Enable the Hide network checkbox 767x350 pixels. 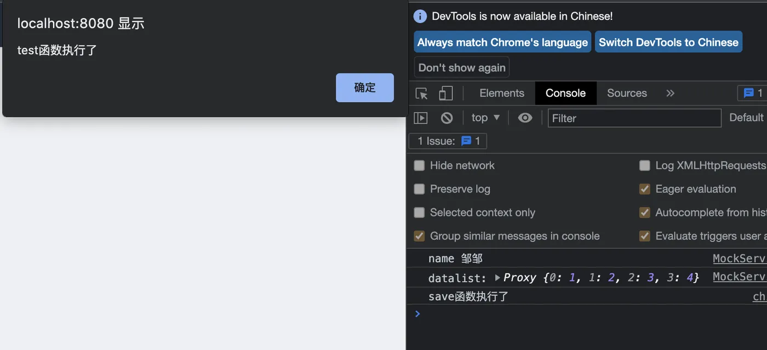pos(420,166)
